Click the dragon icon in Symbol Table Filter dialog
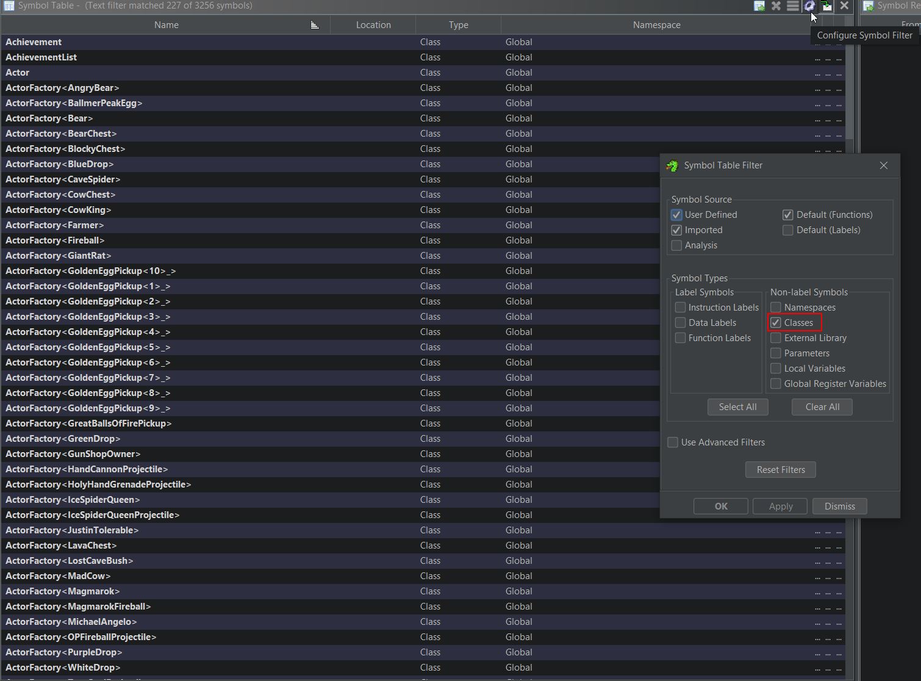This screenshot has height=681, width=921. pos(672,165)
